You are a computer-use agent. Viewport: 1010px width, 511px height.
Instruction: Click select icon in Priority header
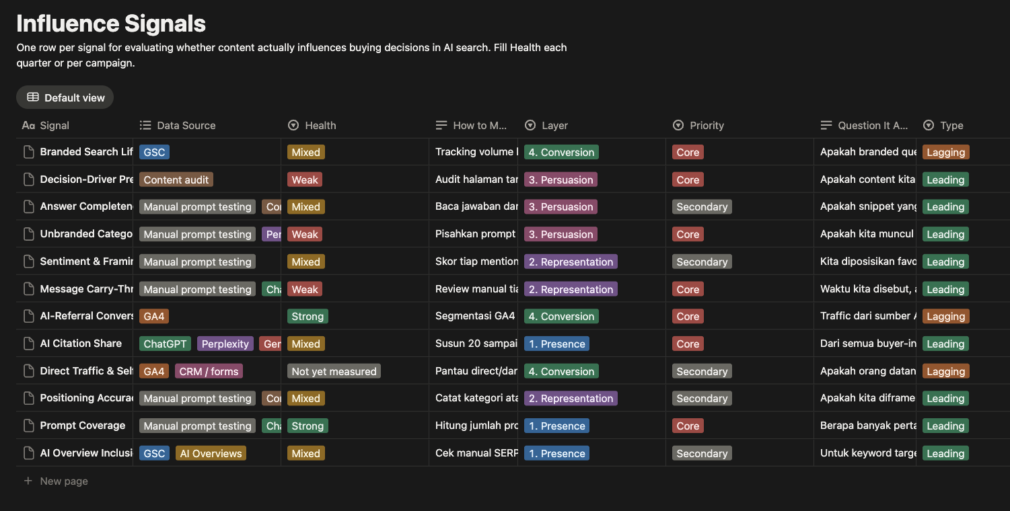[x=678, y=125]
